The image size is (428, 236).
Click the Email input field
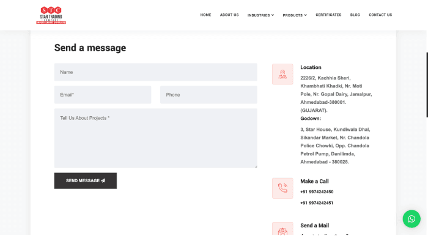(103, 95)
